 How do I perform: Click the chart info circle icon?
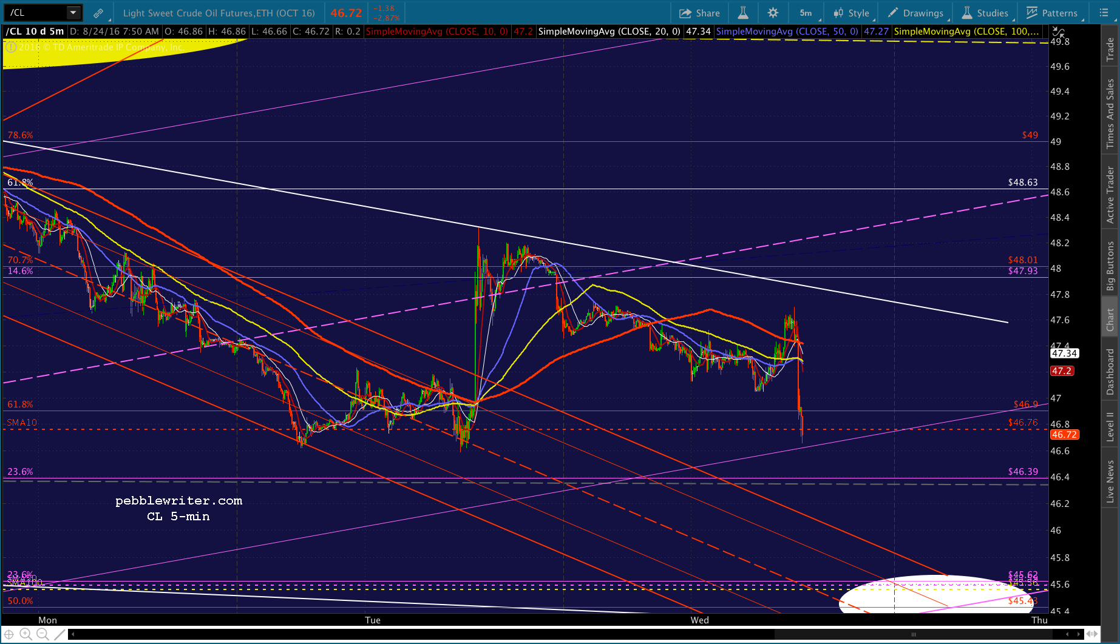(10, 47)
